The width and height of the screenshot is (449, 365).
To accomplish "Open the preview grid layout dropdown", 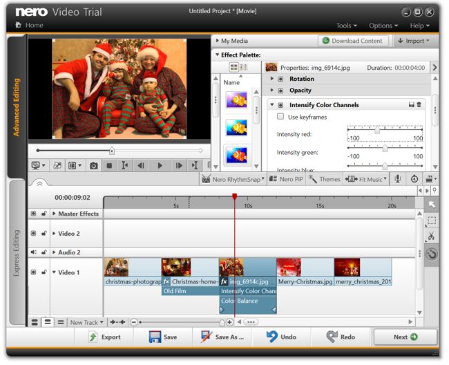I will [75, 166].
